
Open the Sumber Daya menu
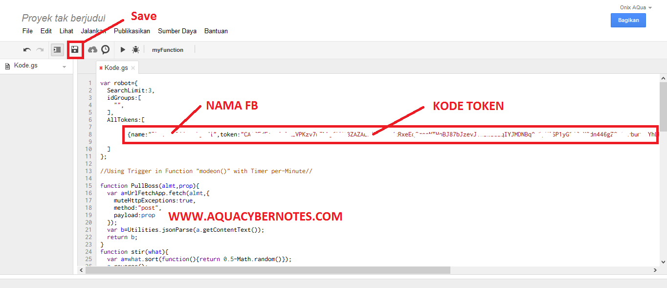[177, 31]
